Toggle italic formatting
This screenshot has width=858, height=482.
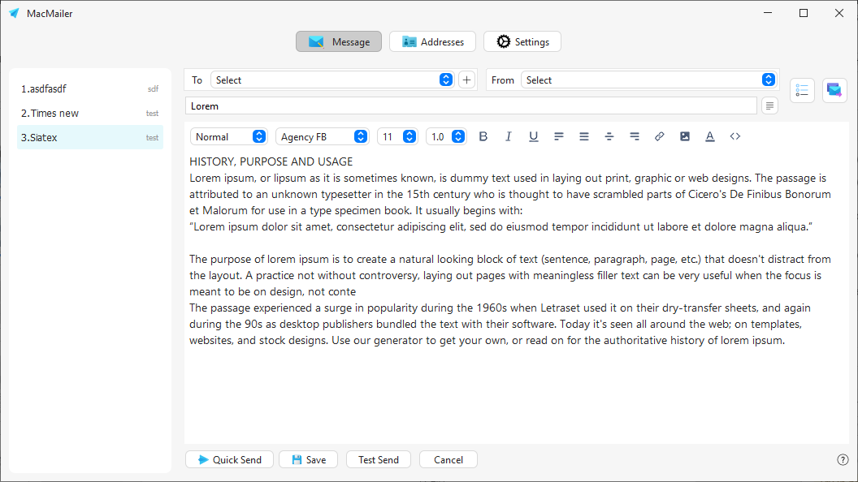point(508,136)
